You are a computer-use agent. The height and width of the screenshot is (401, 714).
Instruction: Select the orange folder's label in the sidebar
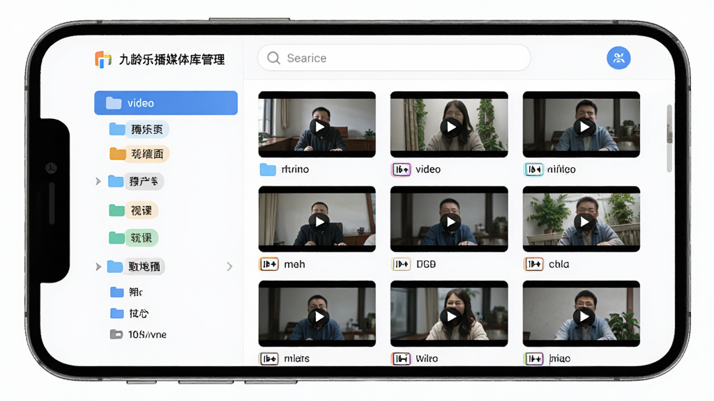147,154
